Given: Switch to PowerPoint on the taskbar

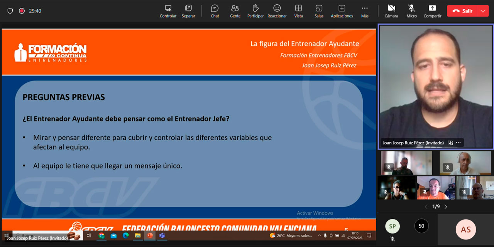Looking at the screenshot, I should pos(150,235).
